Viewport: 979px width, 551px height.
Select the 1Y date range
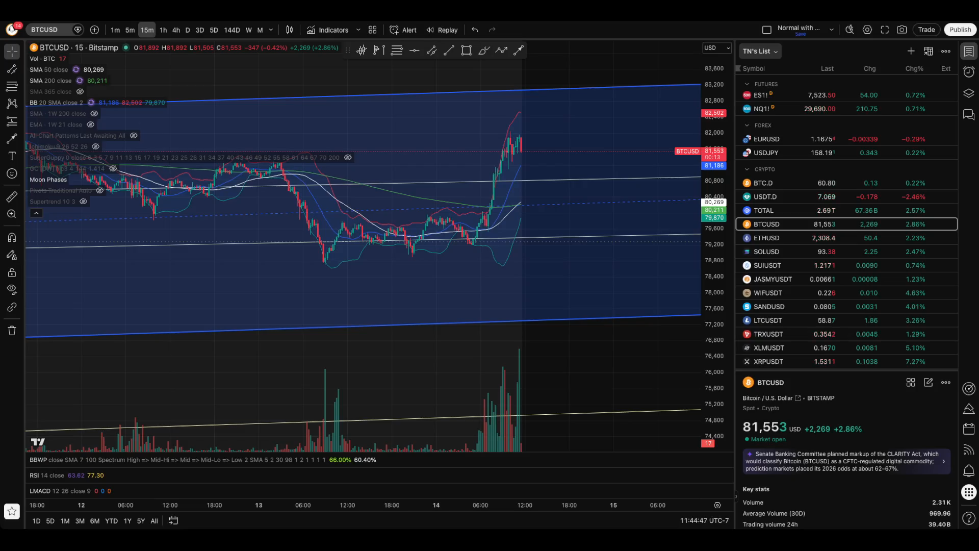[127, 521]
